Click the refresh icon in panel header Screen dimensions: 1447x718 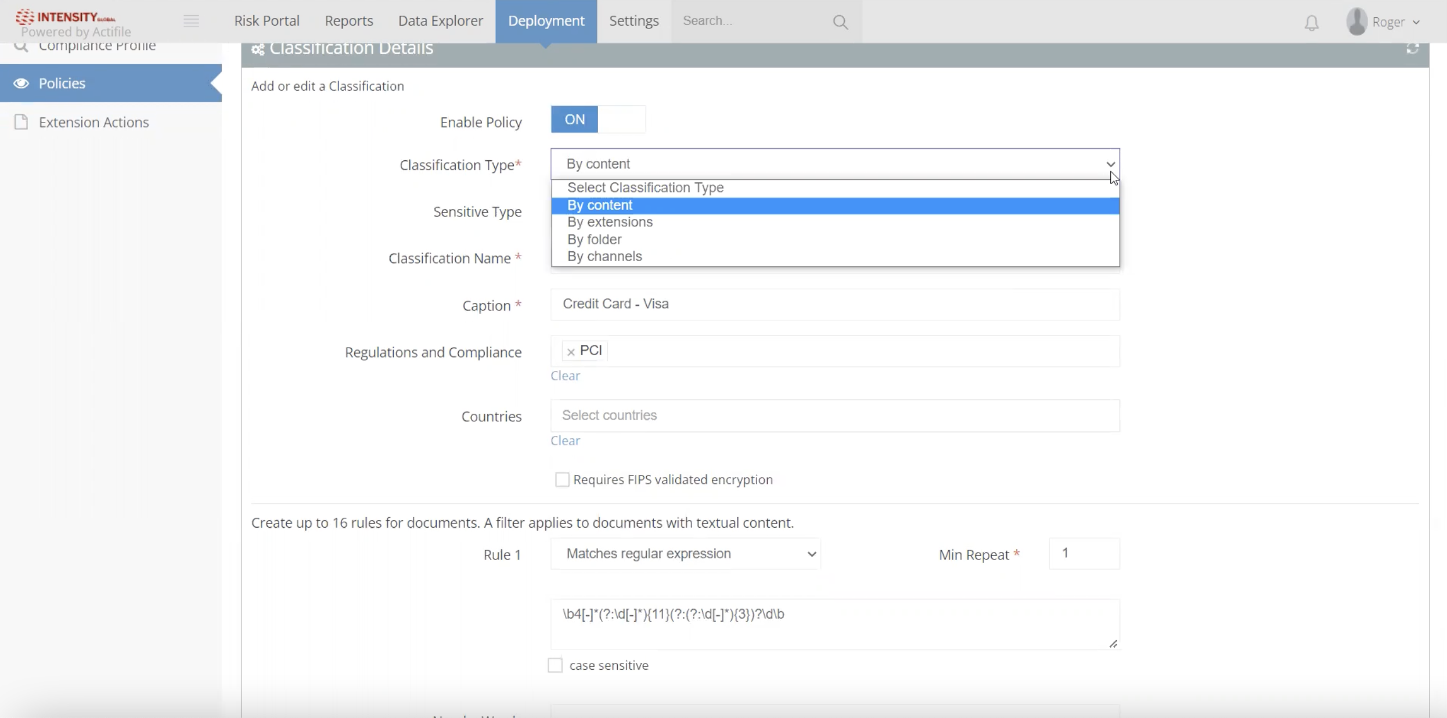tap(1412, 49)
